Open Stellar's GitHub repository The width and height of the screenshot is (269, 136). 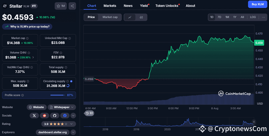[x=55, y=116]
